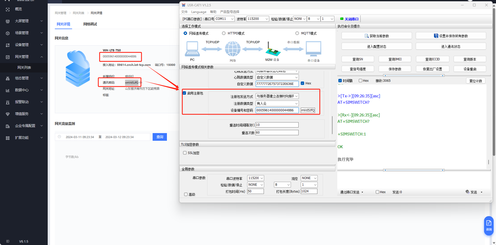
Task: Click the 场景管理 cube icon
Action: 8,33
